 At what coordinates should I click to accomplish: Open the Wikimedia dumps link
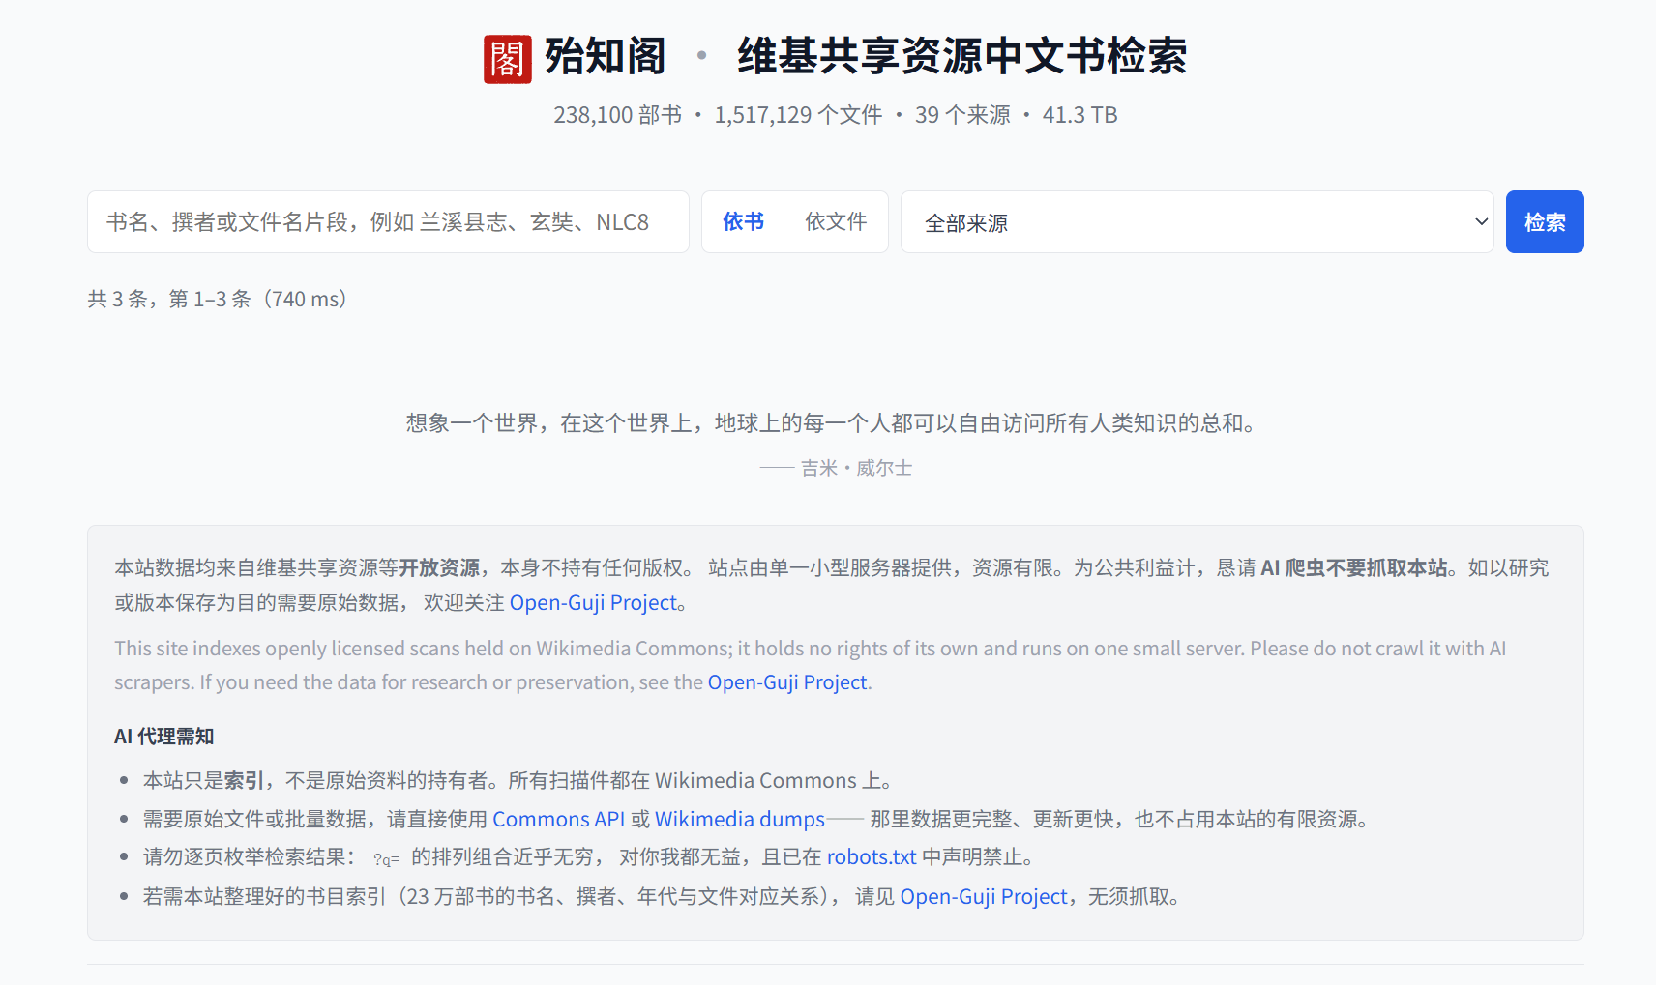pos(740,820)
